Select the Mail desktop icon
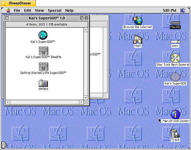This screenshot has height=150, width=191. [x=138, y=39]
